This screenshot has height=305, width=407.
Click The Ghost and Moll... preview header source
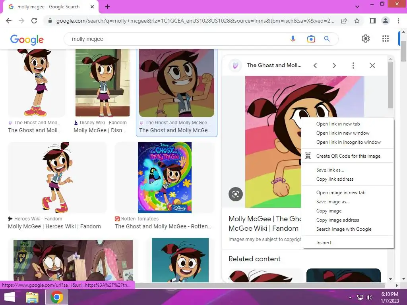274,66
